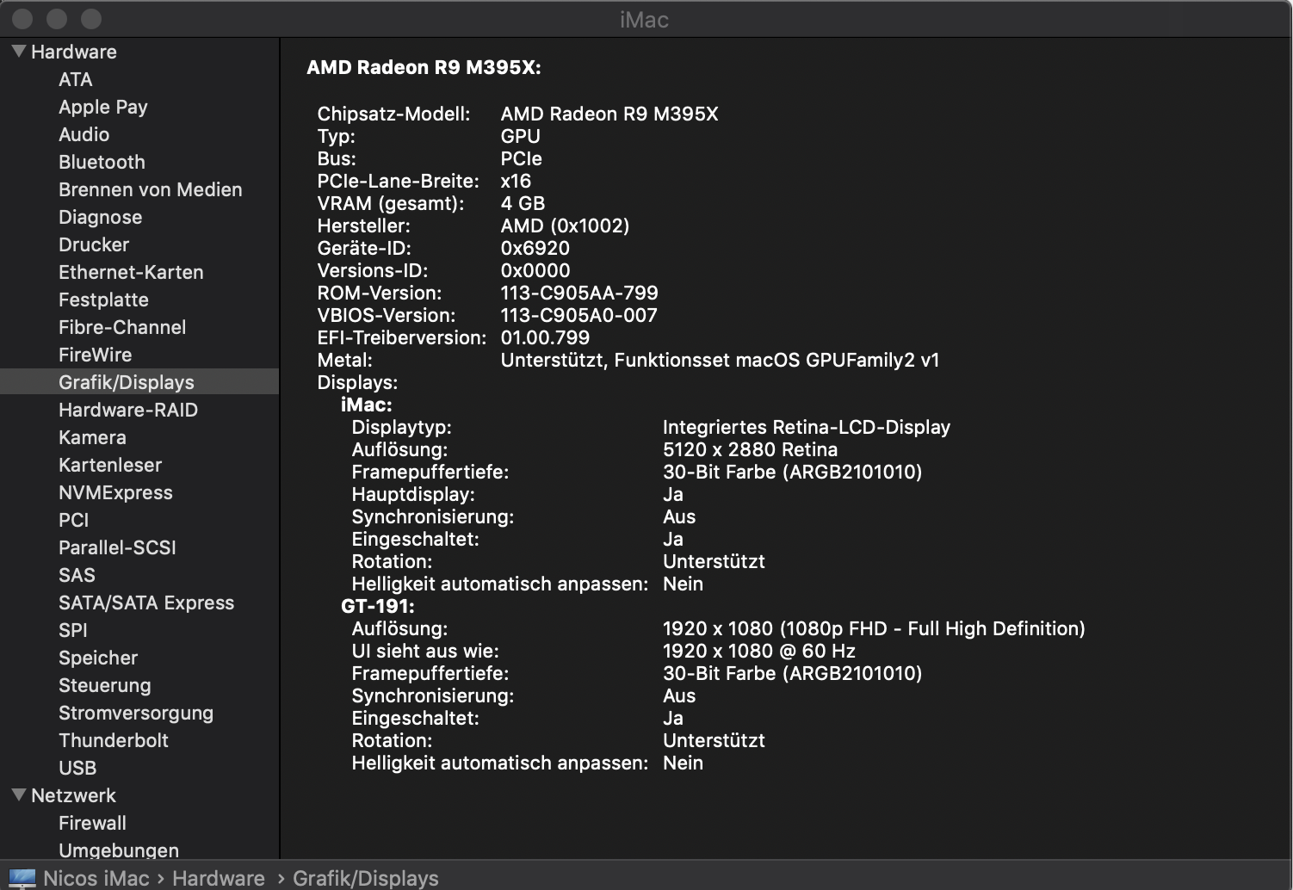
Task: Click the EFI-Treiberversion value 01.00.799
Action: [546, 337]
